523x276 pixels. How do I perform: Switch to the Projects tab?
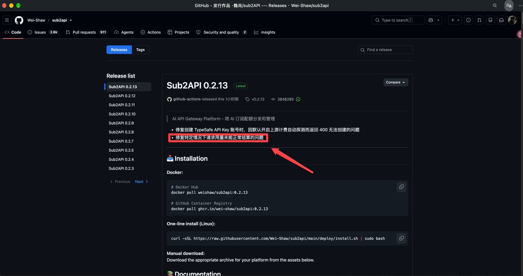pyautogui.click(x=178, y=32)
